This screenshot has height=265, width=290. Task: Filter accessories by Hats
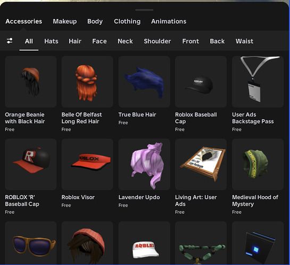[51, 41]
